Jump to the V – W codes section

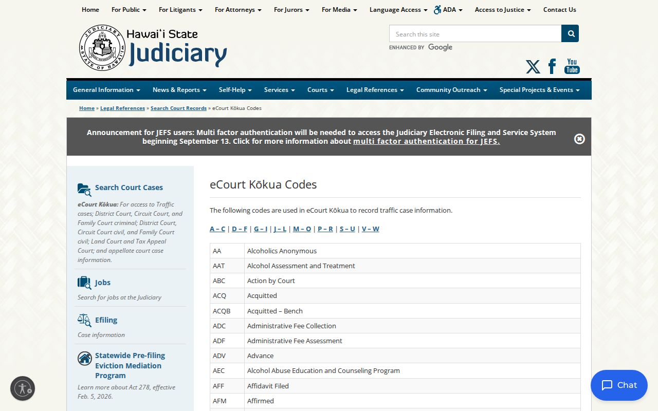click(370, 229)
